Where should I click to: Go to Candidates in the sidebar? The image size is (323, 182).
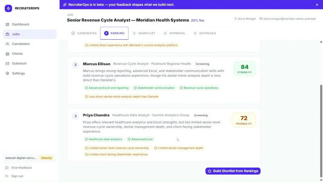click(29, 44)
